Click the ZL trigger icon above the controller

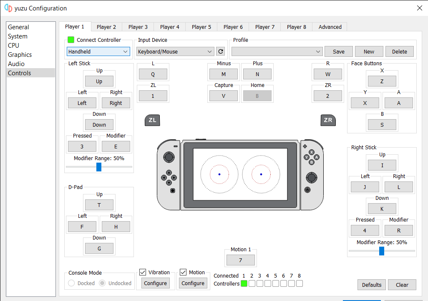coord(152,120)
